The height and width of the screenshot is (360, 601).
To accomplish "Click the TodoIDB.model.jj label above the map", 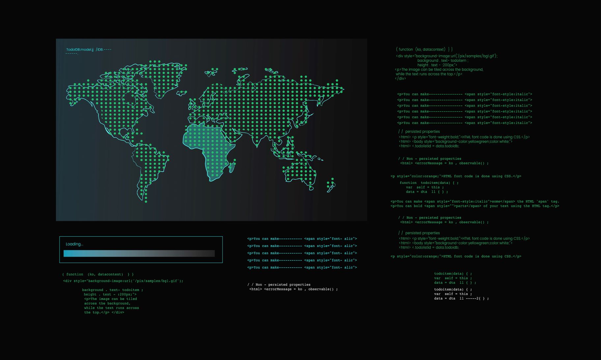I will pos(80,50).
